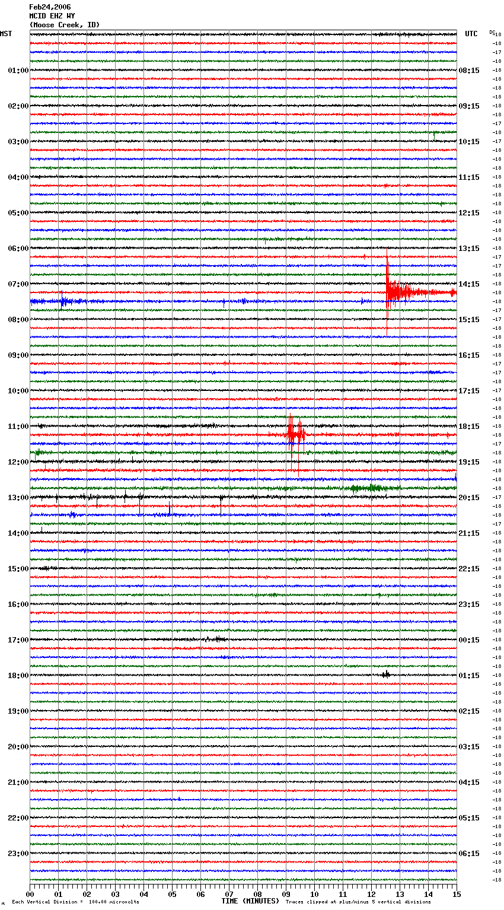Select the 03:00 MST time label
The width and height of the screenshot is (504, 910).
pos(18,142)
